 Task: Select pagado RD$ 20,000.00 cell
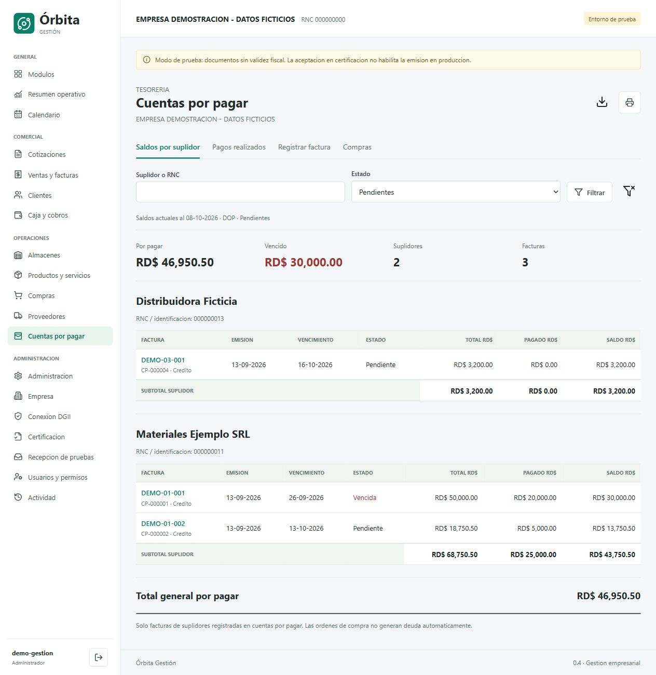point(535,497)
